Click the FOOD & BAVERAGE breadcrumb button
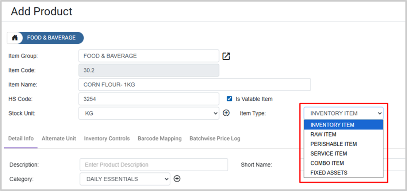Viewport: 407px width, 191px height. coord(51,38)
